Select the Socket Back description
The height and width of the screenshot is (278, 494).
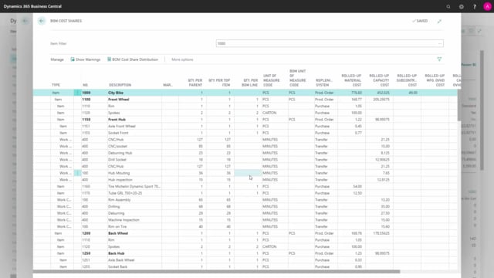(117, 266)
